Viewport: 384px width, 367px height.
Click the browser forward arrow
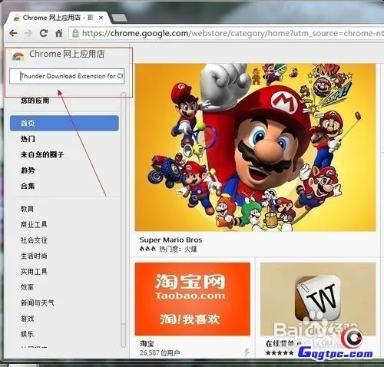click(x=28, y=33)
